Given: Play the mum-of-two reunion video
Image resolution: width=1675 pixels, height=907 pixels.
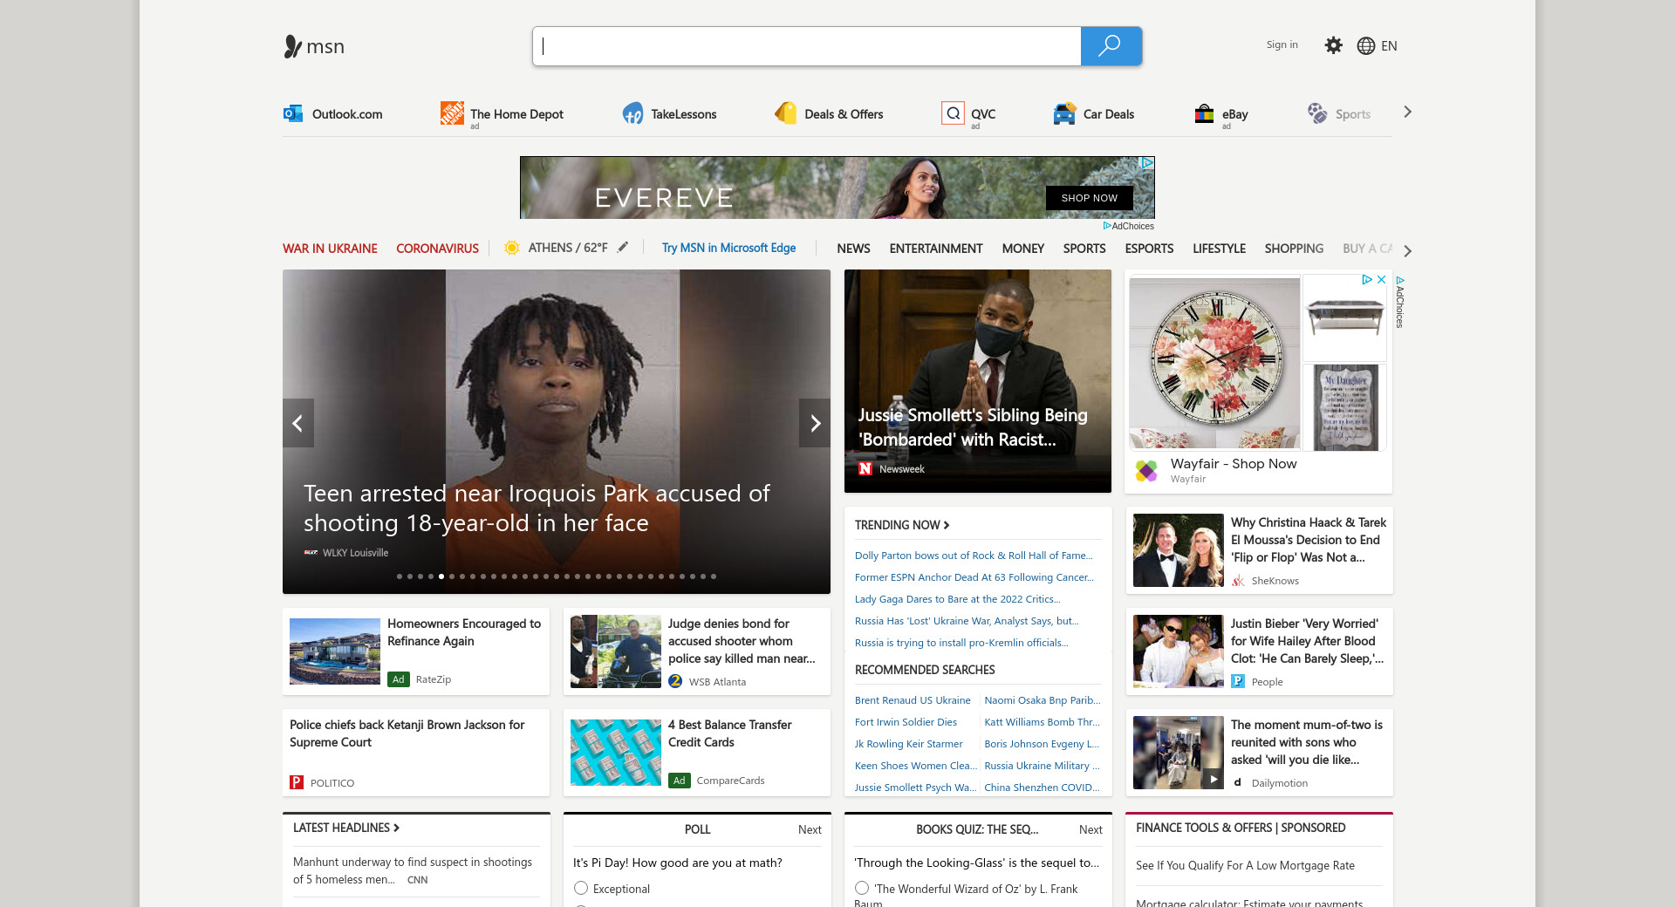Looking at the screenshot, I should point(1213,779).
